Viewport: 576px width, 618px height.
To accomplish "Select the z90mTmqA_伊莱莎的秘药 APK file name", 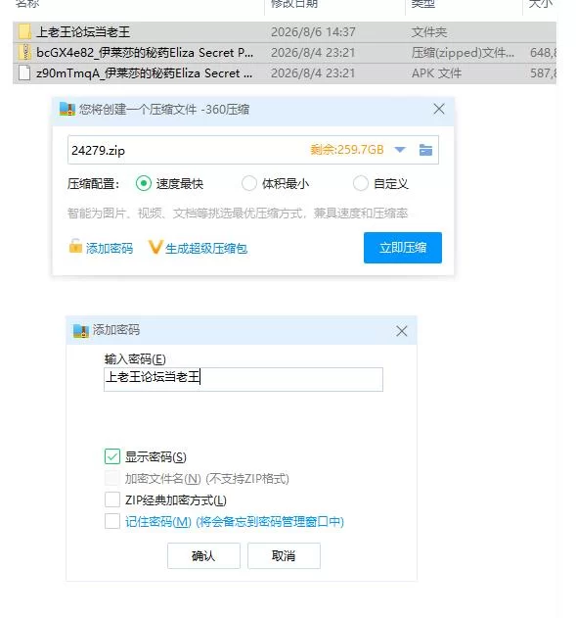I will coord(144,73).
